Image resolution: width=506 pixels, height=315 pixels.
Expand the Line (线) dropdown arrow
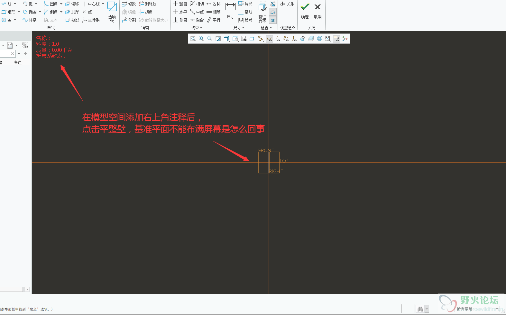click(15, 4)
